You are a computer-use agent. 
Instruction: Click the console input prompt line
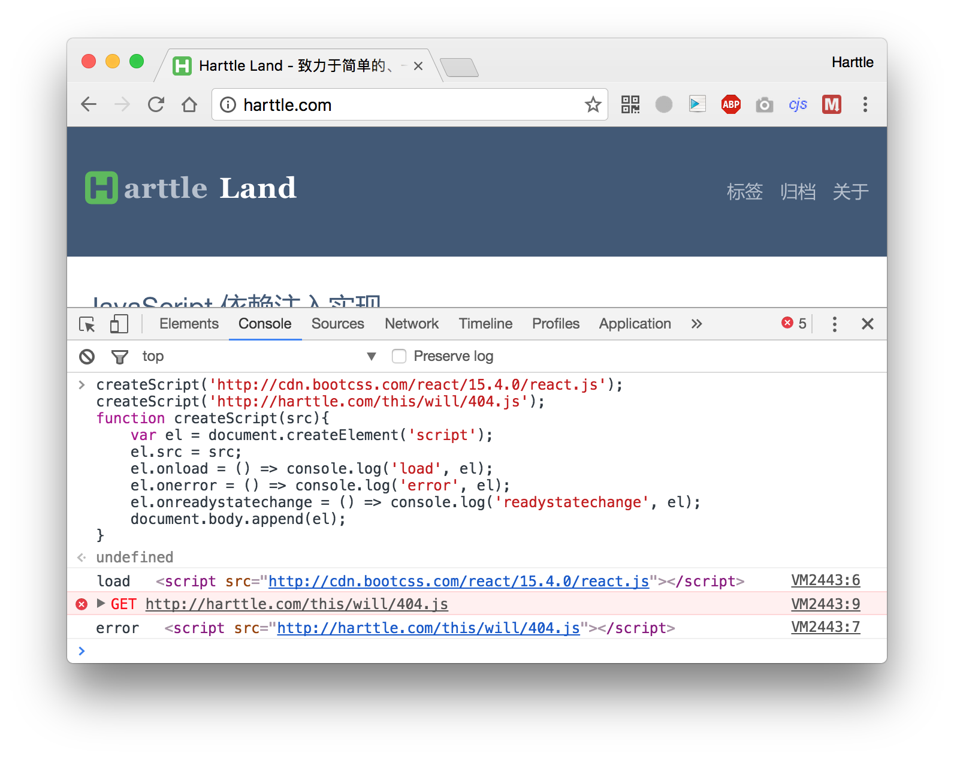pos(477,650)
